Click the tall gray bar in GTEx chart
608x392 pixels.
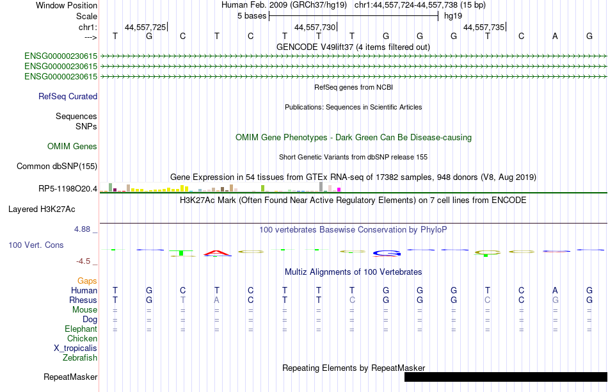coord(321,187)
